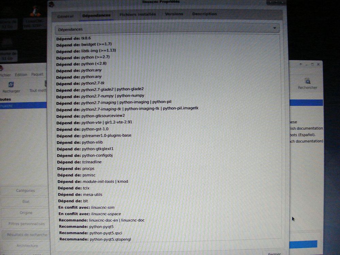Select 'Dépend de: gstreamer1.0-plugins-base' line
The image size is (340, 255).
[94, 136]
